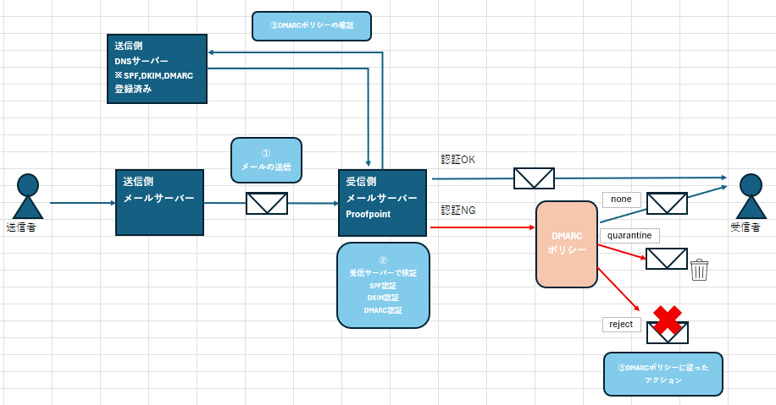
Task: Select the envelope between the two mail servers
Action: 267,204
